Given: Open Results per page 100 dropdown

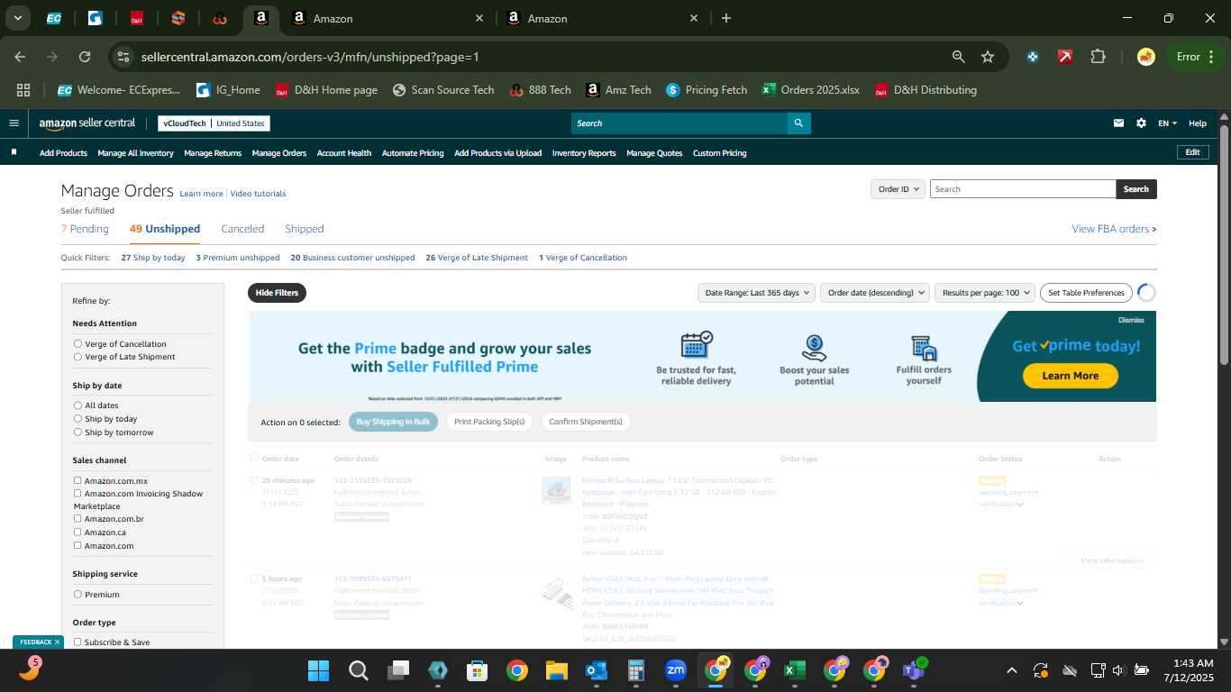Looking at the screenshot, I should (x=985, y=293).
